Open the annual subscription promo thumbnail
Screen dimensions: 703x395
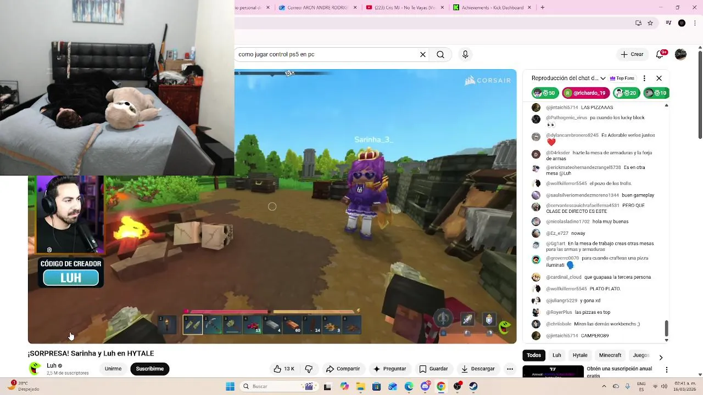coord(553,371)
